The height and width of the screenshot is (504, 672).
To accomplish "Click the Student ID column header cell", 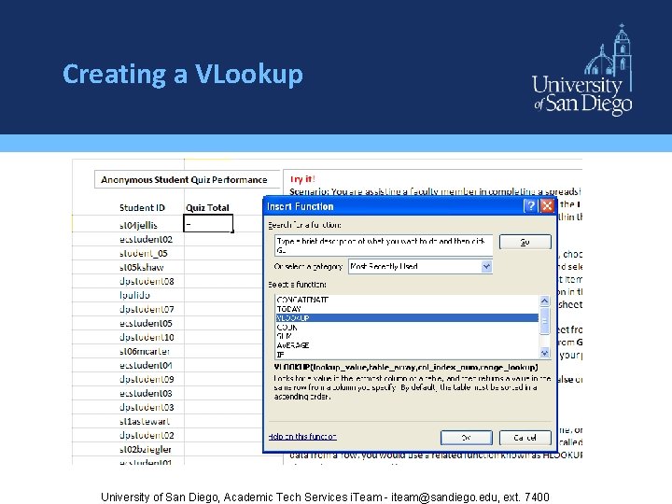I will point(142,207).
